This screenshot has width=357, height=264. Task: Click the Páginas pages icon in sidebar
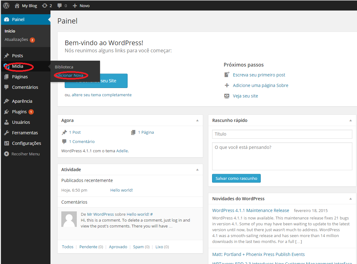coord(7,77)
